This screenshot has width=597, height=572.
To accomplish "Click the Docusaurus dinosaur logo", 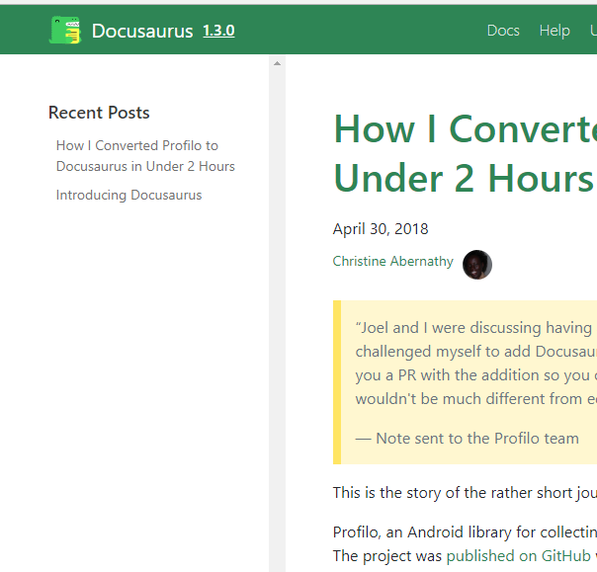I will 65,30.
